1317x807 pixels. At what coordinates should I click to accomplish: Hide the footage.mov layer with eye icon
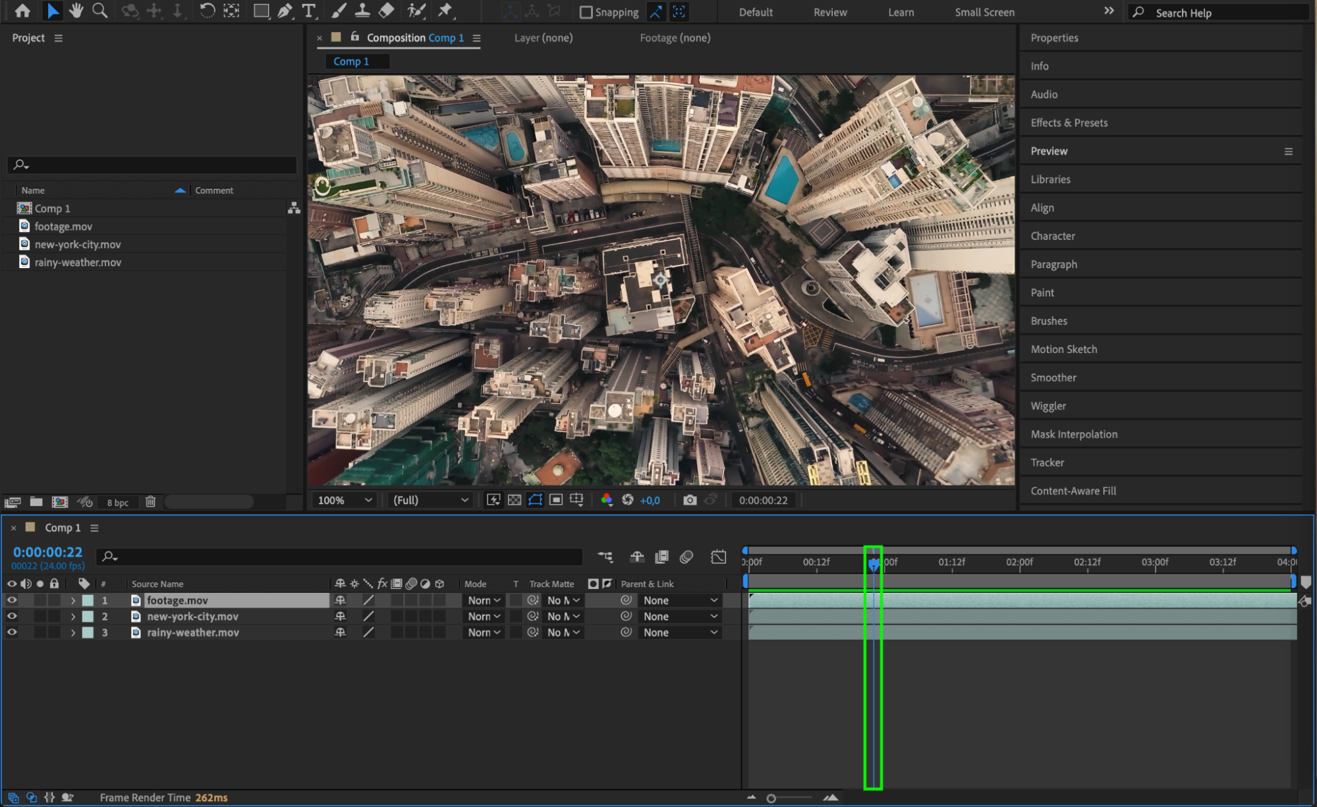point(12,600)
